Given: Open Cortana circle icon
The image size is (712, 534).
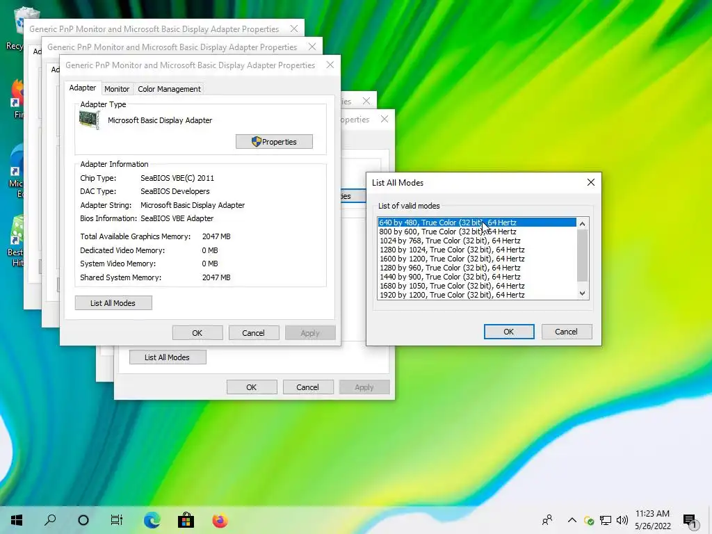Looking at the screenshot, I should point(83,520).
